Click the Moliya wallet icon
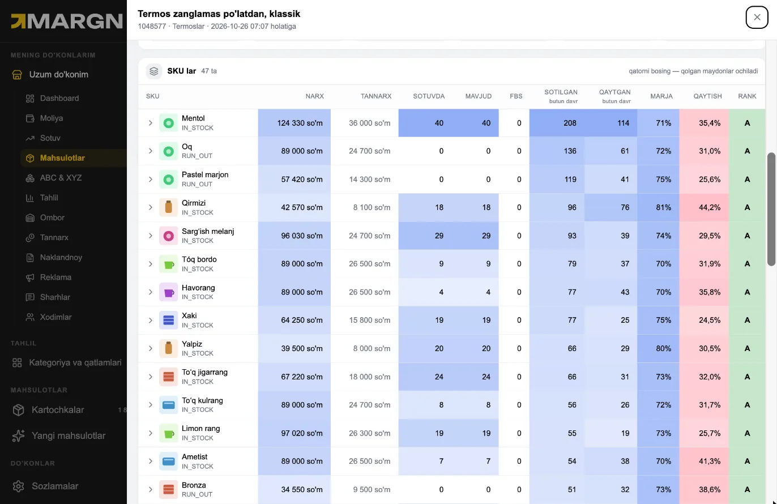 [x=30, y=118]
